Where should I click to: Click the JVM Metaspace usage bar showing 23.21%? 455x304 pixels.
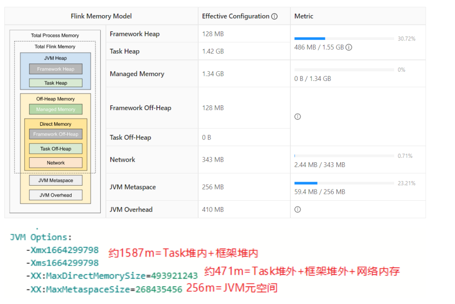[344, 183]
